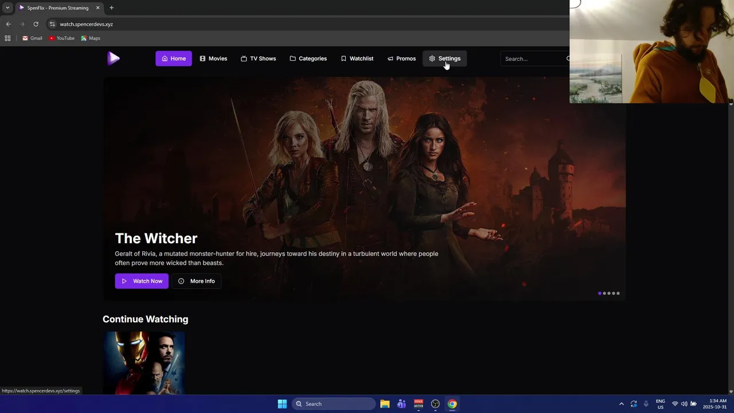Select the third carousel dot
734x413 pixels.
pyautogui.click(x=609, y=293)
